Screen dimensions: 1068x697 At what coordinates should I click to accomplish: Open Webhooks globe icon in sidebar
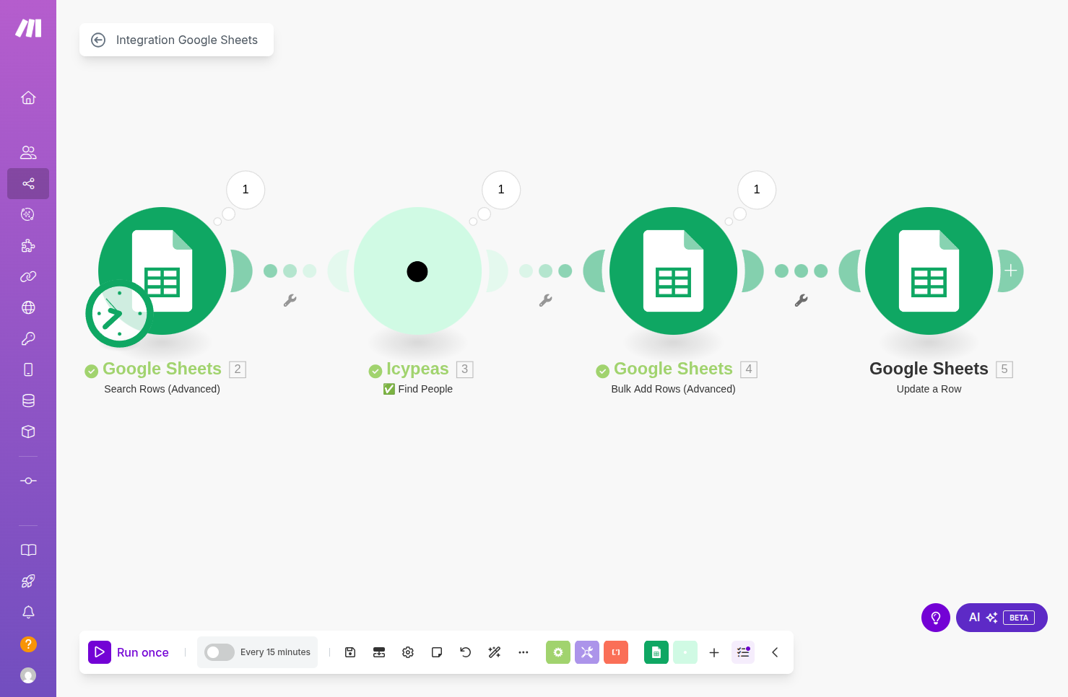[28, 307]
